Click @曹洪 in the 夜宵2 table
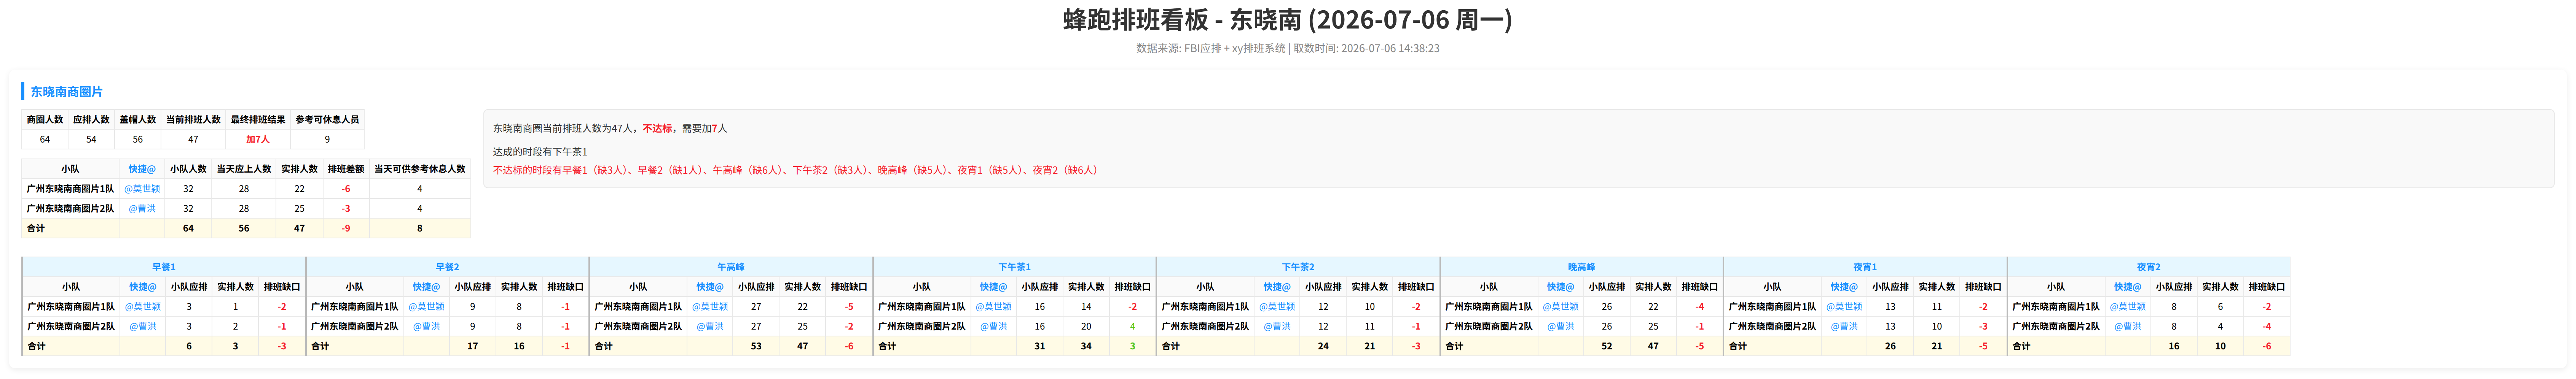The image size is (2576, 379). click(2128, 327)
